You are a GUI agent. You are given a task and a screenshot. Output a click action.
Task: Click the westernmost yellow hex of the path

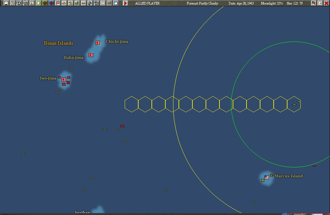click(131, 104)
